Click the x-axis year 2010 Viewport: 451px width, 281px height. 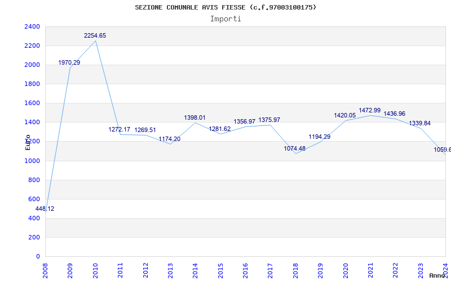coord(95,270)
